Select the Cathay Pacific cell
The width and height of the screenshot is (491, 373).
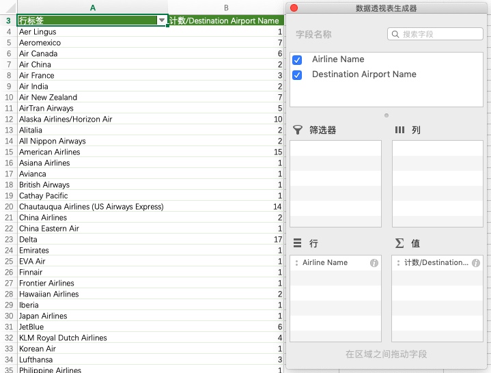[x=93, y=196]
